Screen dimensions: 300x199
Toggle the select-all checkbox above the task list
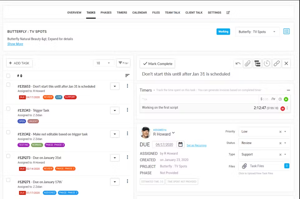coord(8,76)
